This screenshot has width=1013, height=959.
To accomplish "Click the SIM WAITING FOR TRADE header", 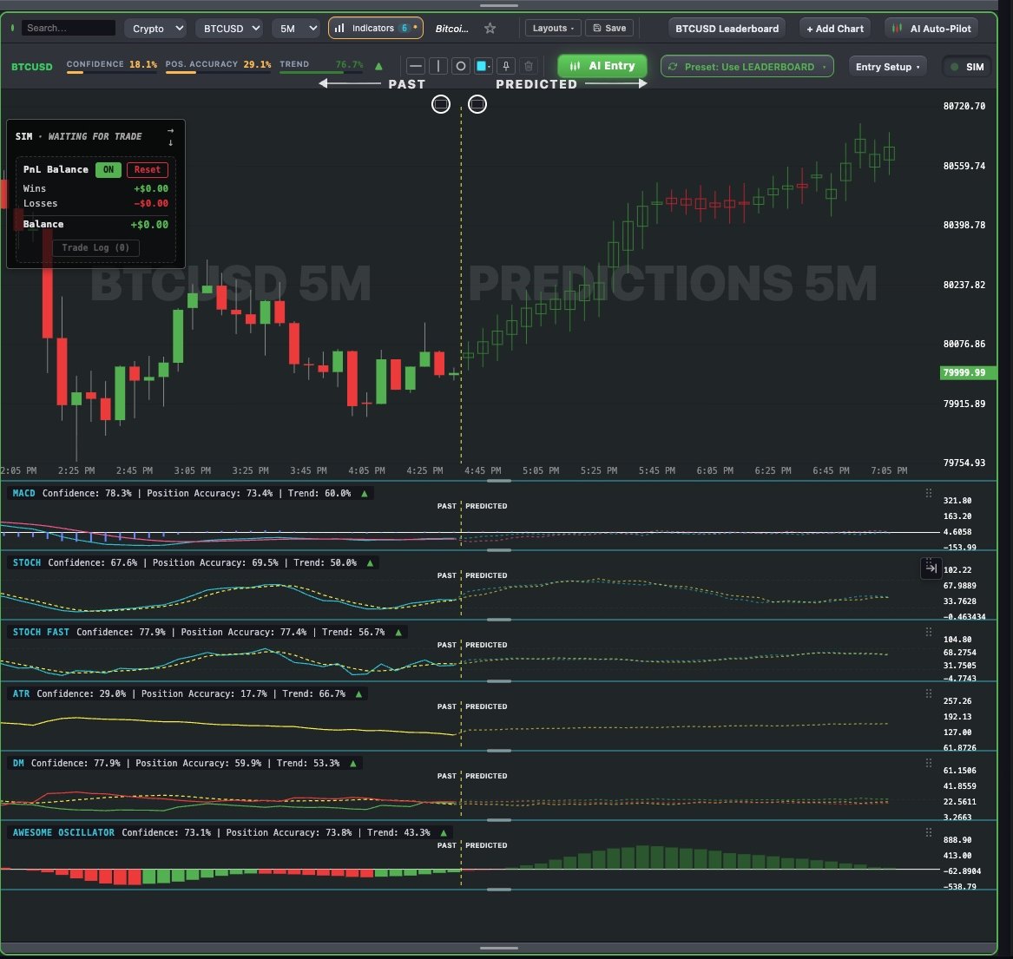I will pos(78,136).
